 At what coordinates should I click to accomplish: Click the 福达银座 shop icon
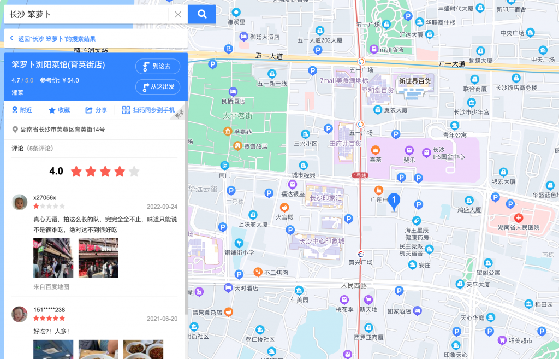click(293, 185)
